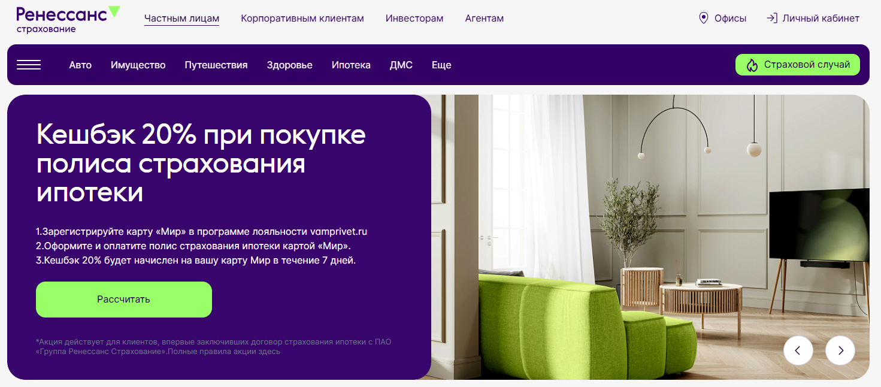Select Инвесторам in the top navigation
The image size is (881, 387).
click(x=413, y=18)
